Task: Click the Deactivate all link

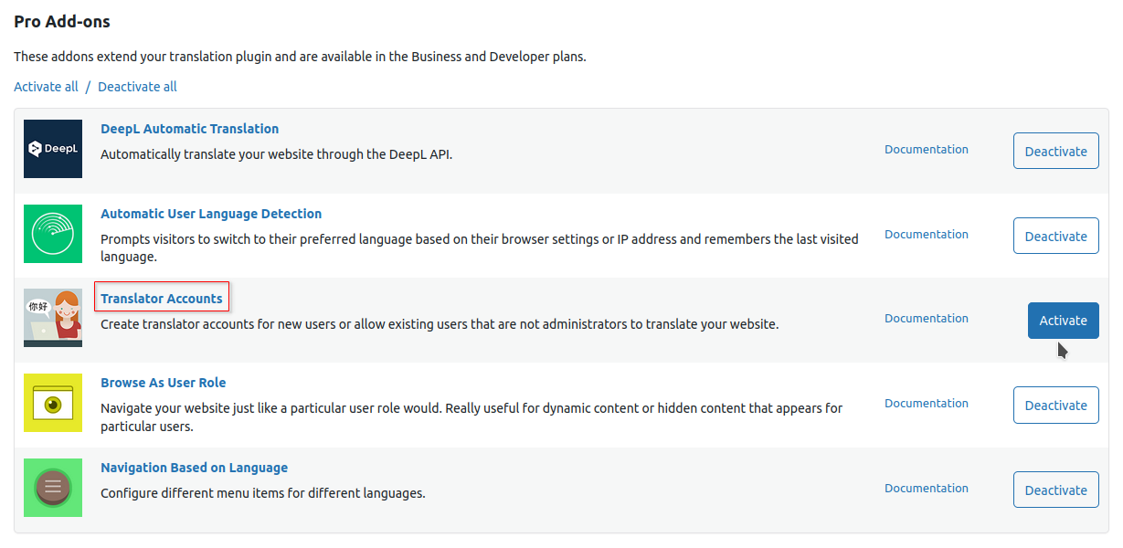Action: pyautogui.click(x=137, y=87)
